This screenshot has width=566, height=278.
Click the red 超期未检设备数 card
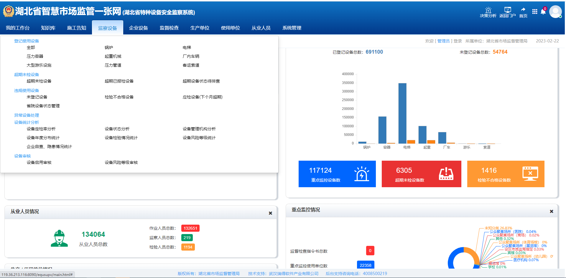(421, 174)
